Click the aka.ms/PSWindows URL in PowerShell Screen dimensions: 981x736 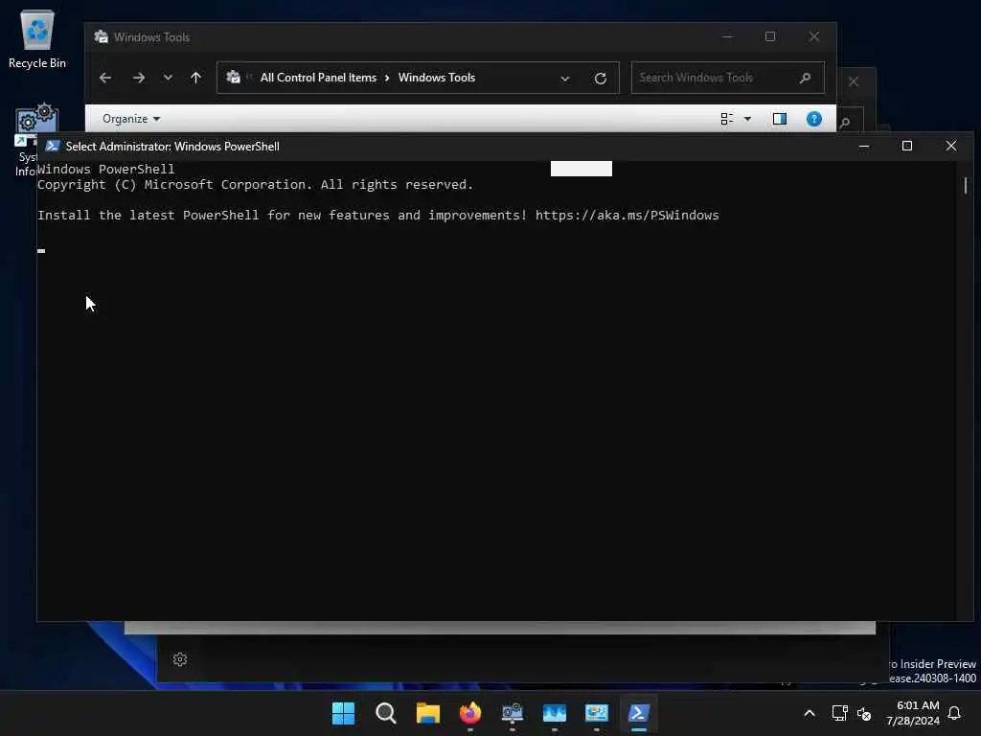click(627, 216)
